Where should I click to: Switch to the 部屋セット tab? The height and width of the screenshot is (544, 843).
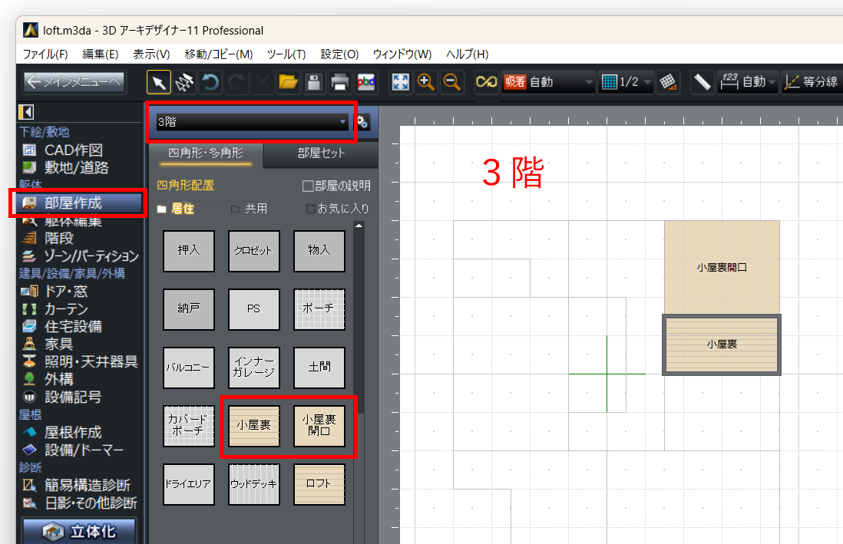coord(321,153)
